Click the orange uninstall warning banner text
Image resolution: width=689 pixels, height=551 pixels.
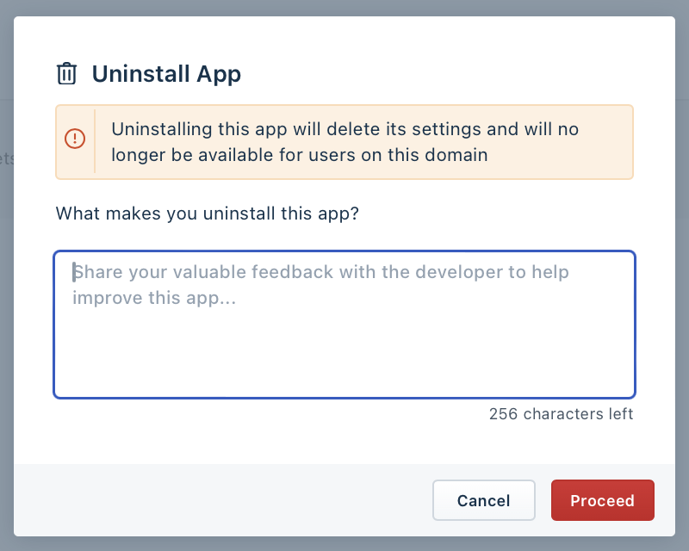point(344,142)
